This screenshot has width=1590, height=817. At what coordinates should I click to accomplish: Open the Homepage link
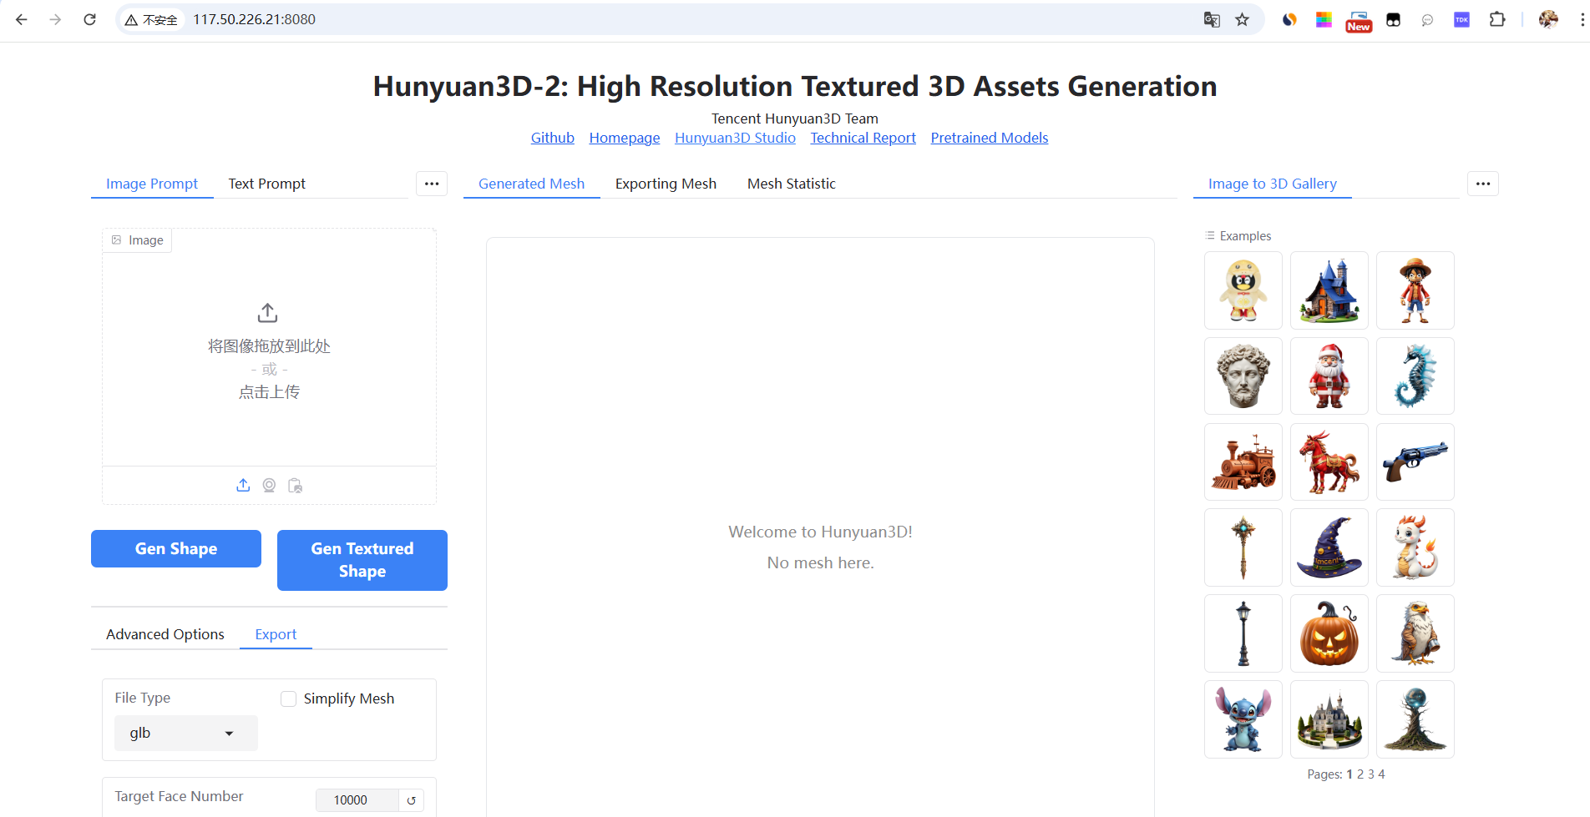[x=625, y=138]
